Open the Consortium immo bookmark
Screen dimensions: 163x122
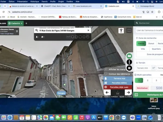[x=123, y=17]
